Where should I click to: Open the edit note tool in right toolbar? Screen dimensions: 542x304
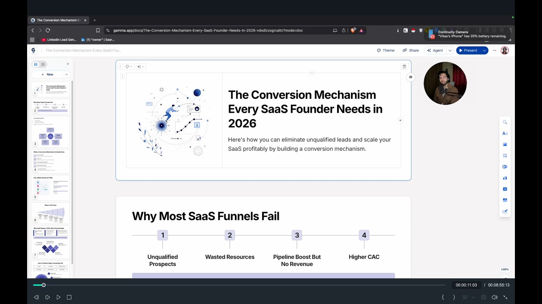pos(505,211)
